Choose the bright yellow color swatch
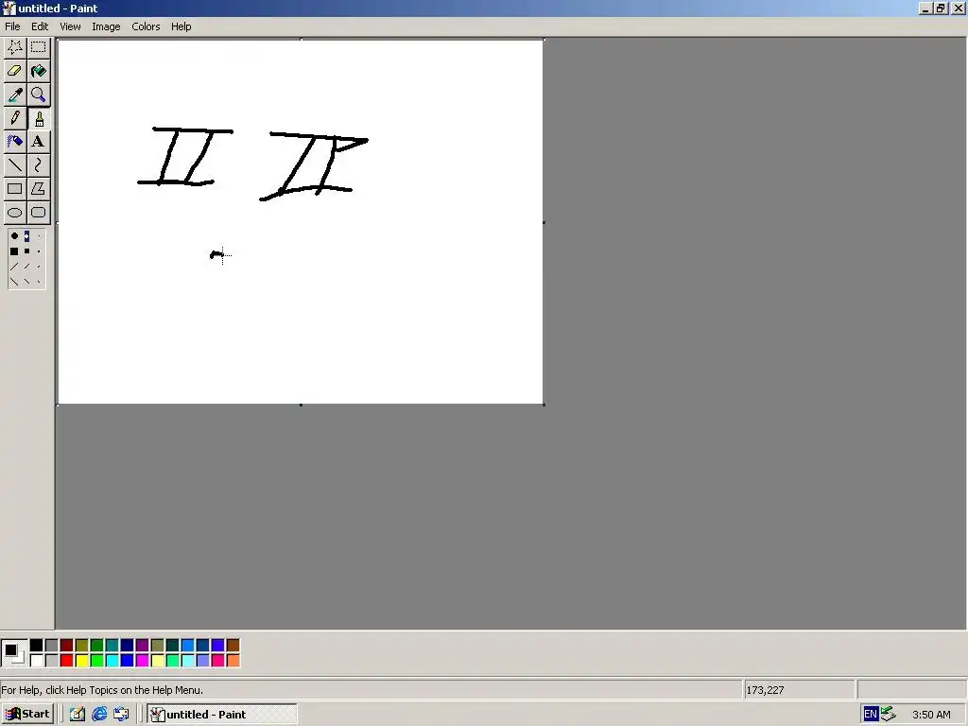Viewport: 968px width, 726px height. point(81,661)
